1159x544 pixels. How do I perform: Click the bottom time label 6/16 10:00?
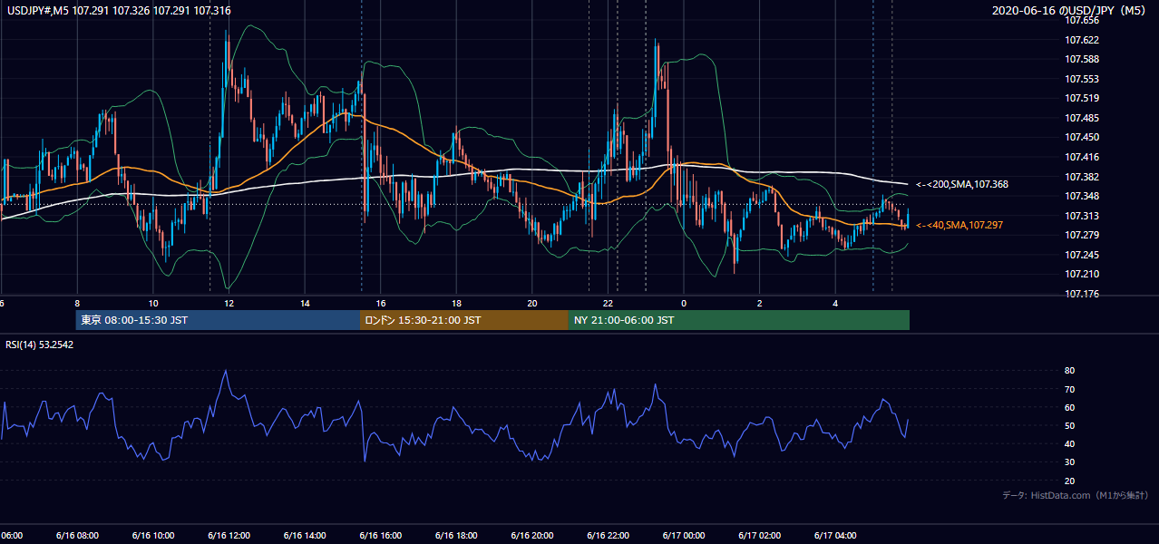153,536
